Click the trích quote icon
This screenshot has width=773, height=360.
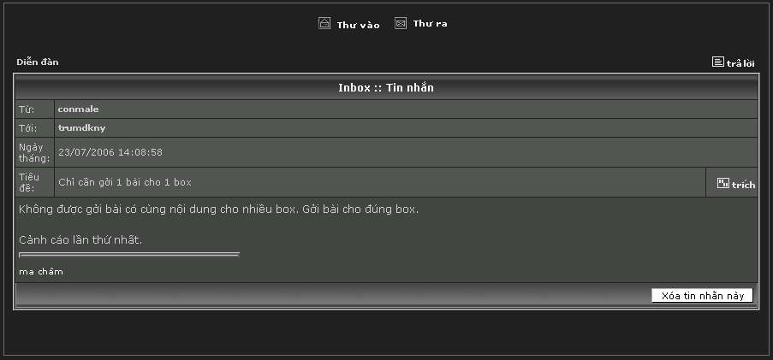723,183
